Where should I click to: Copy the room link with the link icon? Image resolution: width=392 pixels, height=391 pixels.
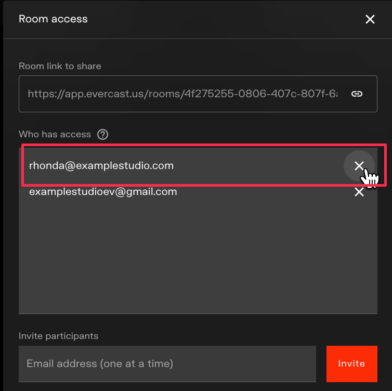click(x=357, y=94)
